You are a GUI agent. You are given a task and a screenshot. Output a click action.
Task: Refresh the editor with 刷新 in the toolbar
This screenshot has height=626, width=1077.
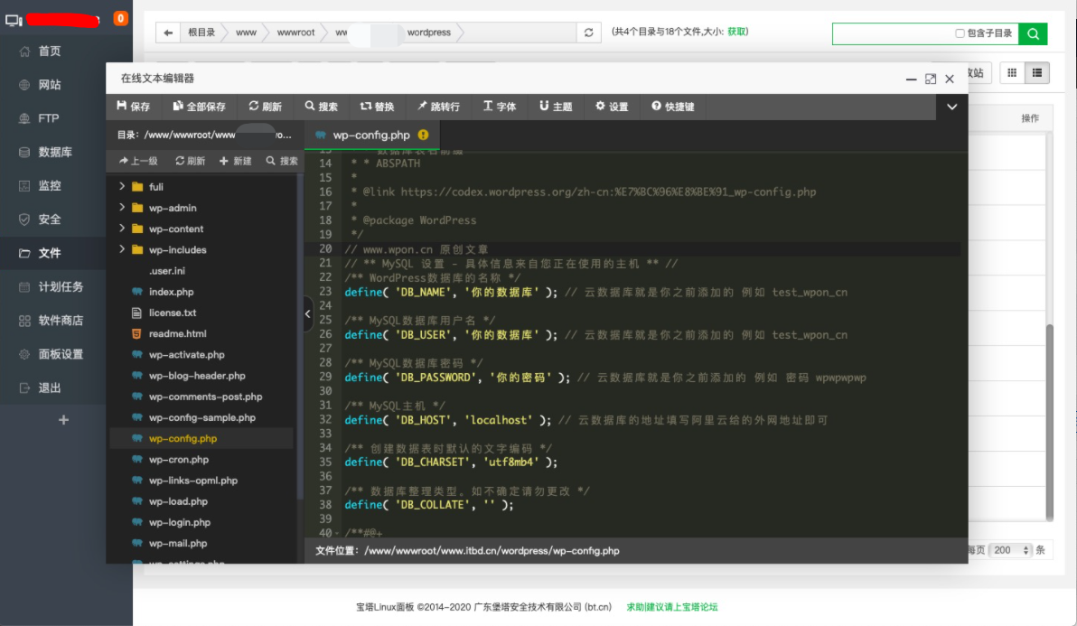coord(265,107)
